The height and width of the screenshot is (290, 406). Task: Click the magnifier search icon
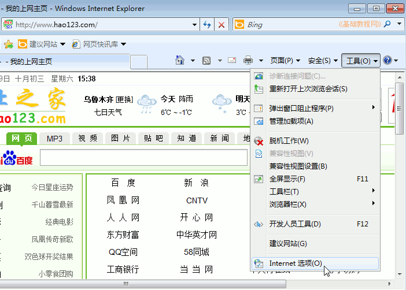pos(387,24)
